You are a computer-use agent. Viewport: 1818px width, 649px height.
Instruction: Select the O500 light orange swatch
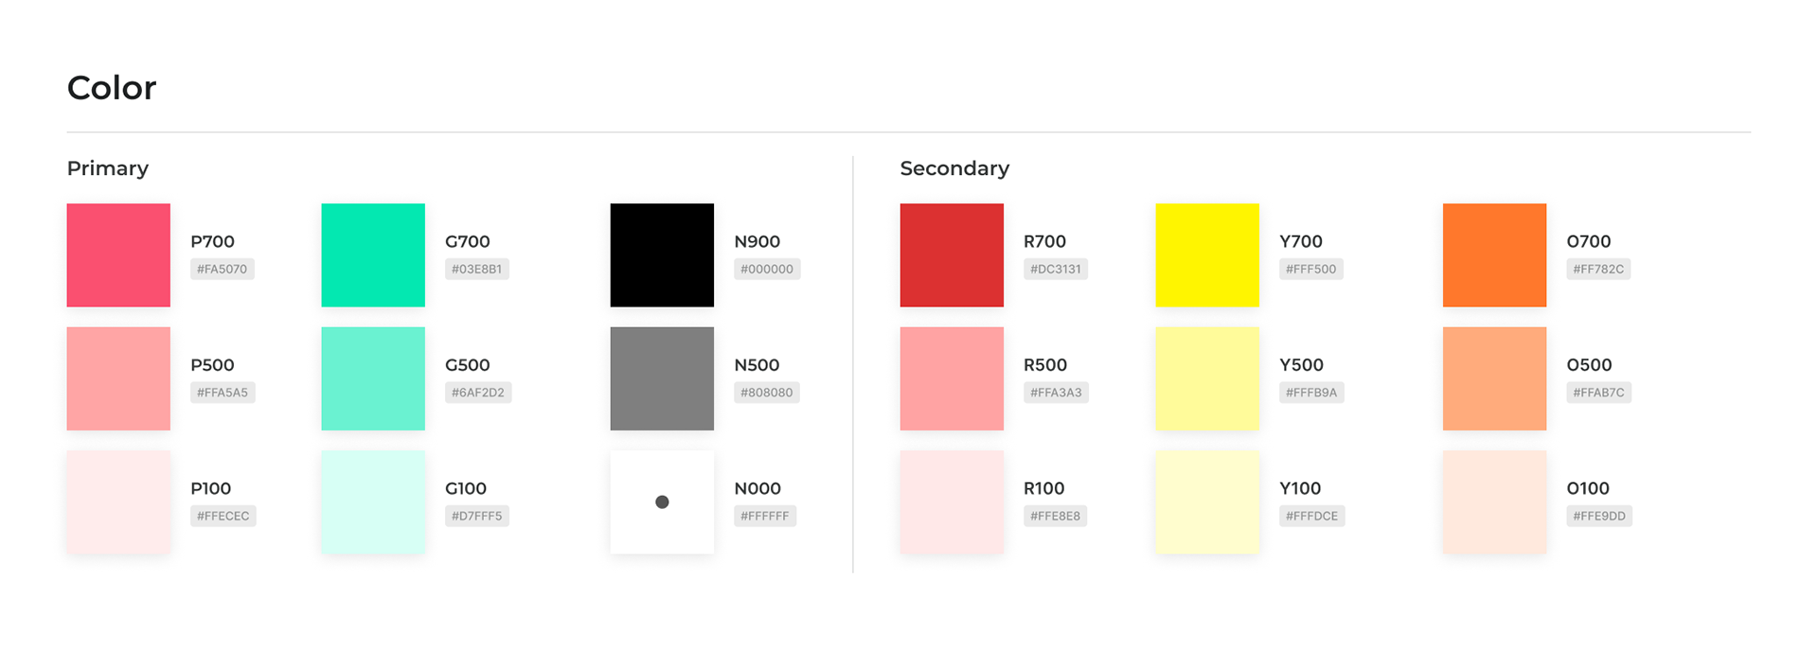(x=1494, y=378)
